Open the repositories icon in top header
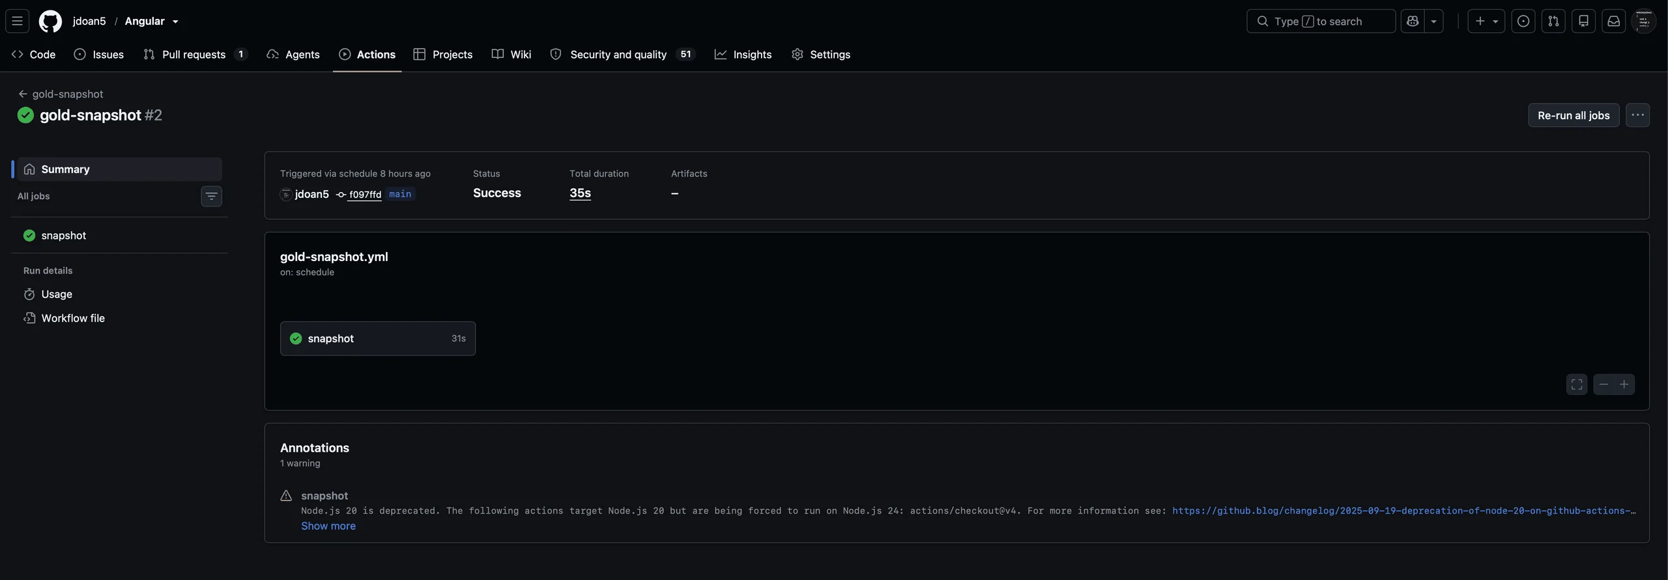The height and width of the screenshot is (580, 1668). click(x=1583, y=21)
